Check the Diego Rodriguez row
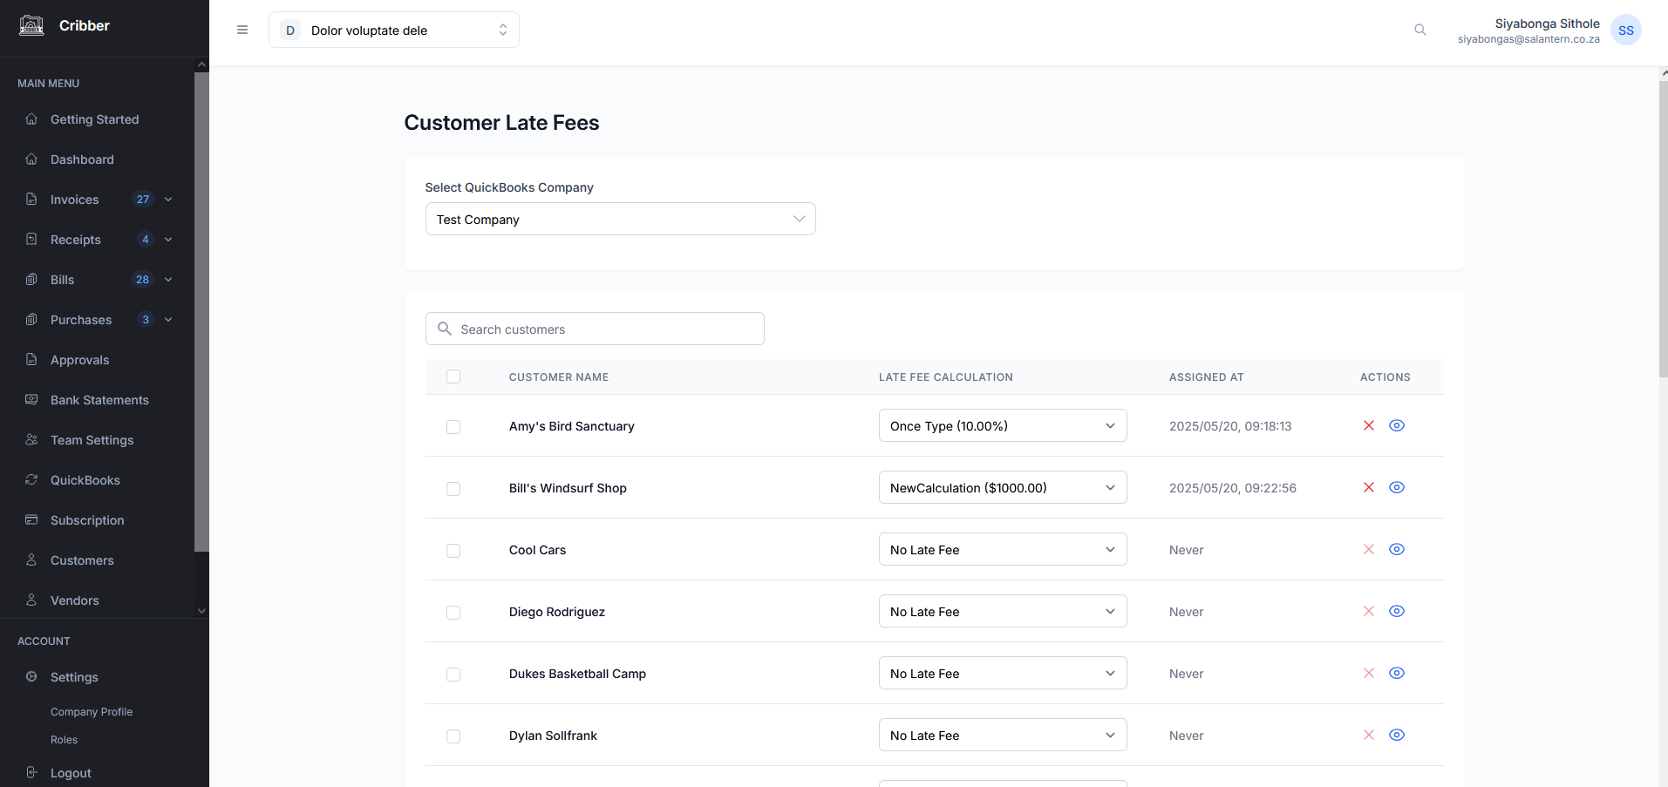Image resolution: width=1668 pixels, height=787 pixels. pos(453,613)
